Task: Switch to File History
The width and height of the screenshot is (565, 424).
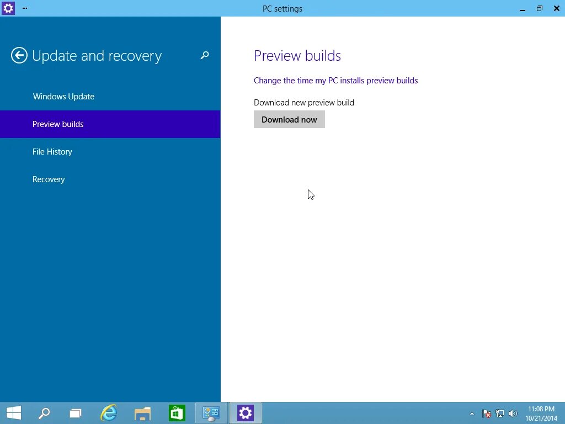Action: (52, 151)
